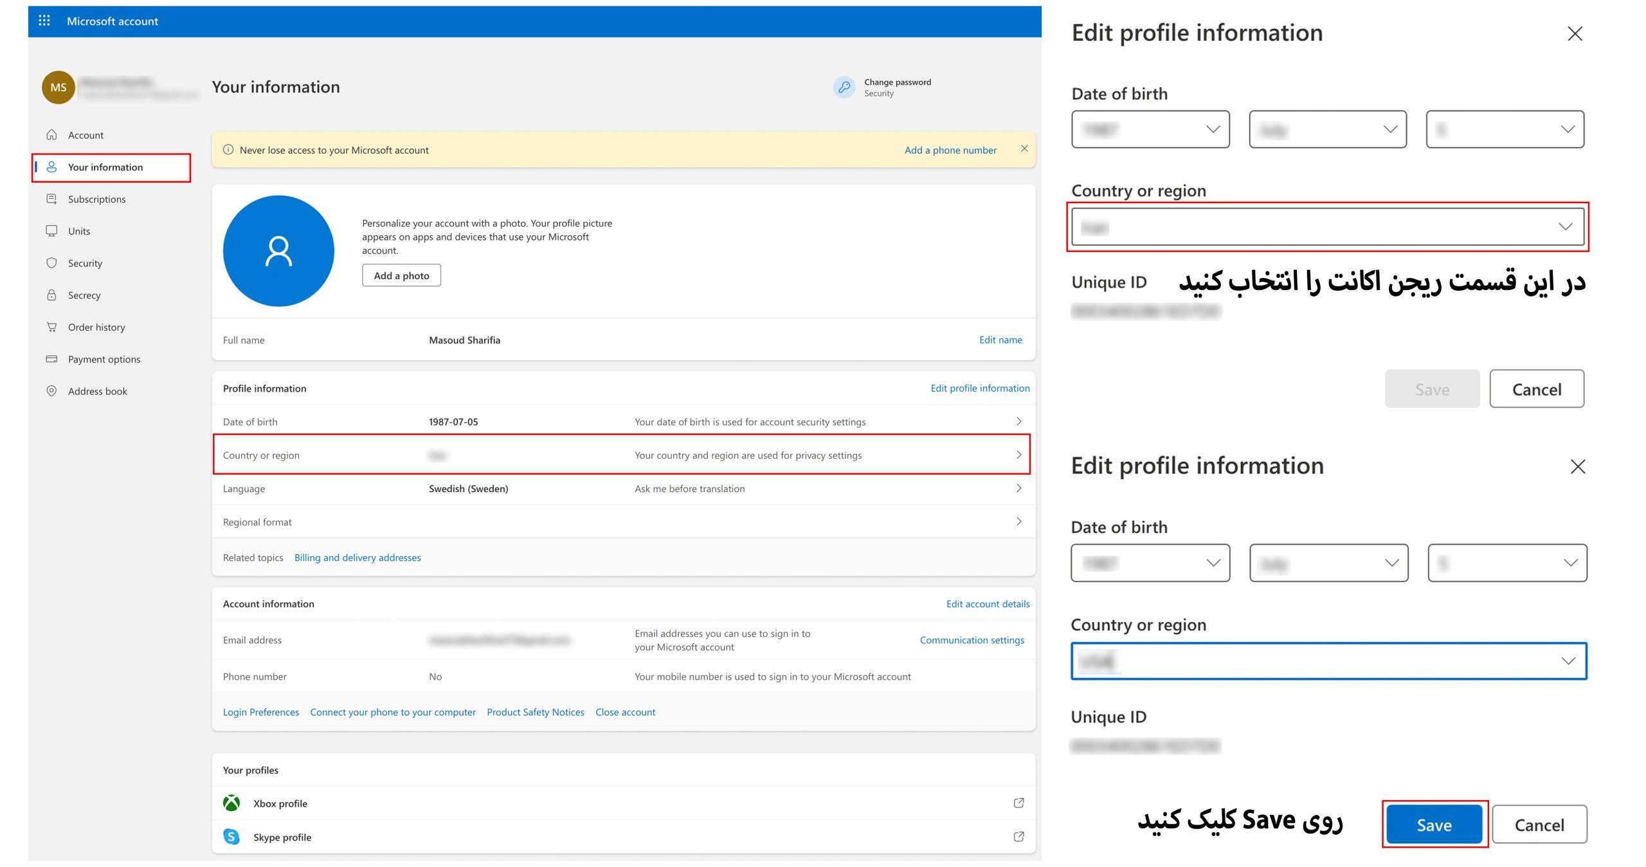This screenshot has height=867, width=1646.
Task: Open the lower birth month dropdown
Action: [x=1329, y=563]
